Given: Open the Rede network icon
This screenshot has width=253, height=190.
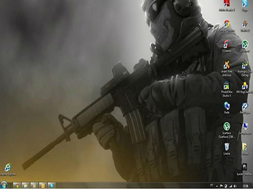Looking at the screenshot, I should 227,106.
